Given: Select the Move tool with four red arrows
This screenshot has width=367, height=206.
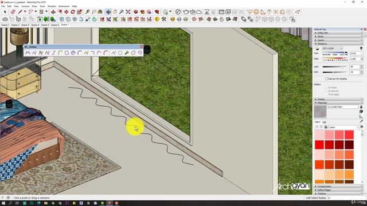Looking at the screenshot, I should pos(67,11).
